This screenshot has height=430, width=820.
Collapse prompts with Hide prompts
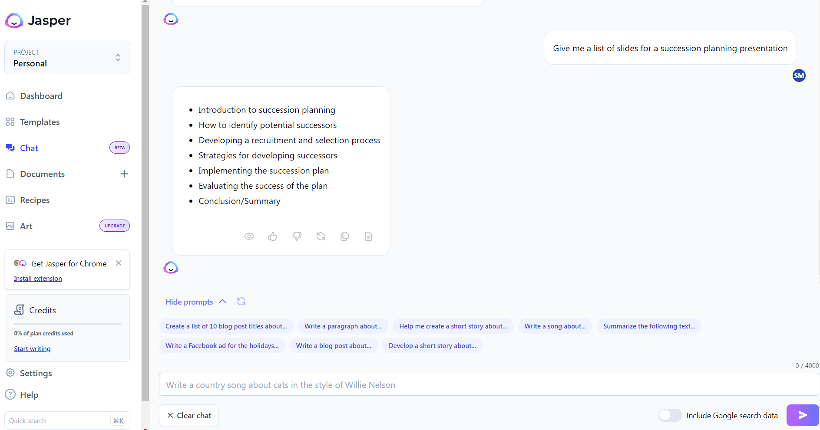click(196, 302)
